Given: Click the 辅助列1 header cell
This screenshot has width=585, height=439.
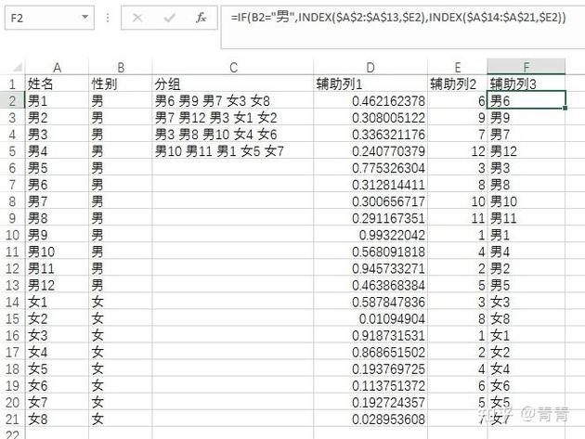Looking at the screenshot, I should click(370, 84).
